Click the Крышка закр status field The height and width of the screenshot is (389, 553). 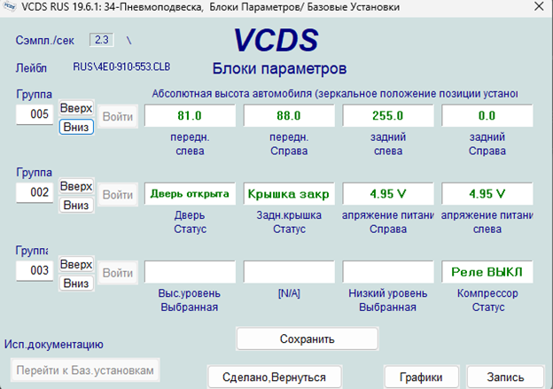point(289,194)
